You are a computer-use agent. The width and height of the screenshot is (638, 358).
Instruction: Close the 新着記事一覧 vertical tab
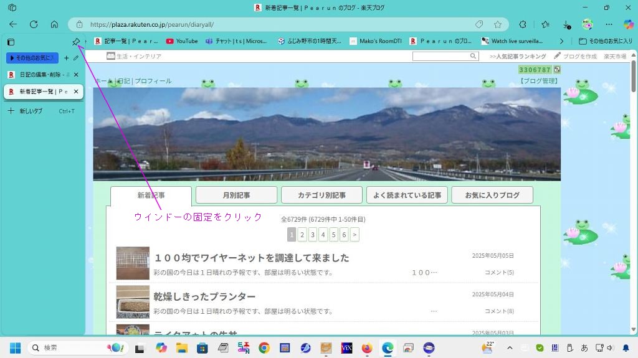[76, 92]
